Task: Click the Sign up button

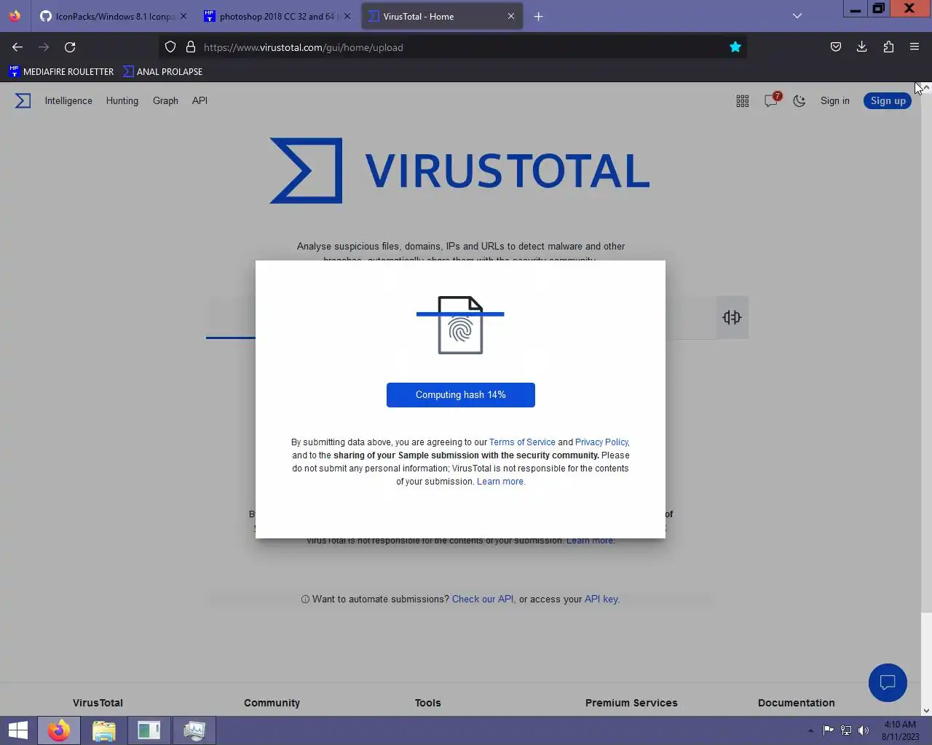Action: coord(888,101)
